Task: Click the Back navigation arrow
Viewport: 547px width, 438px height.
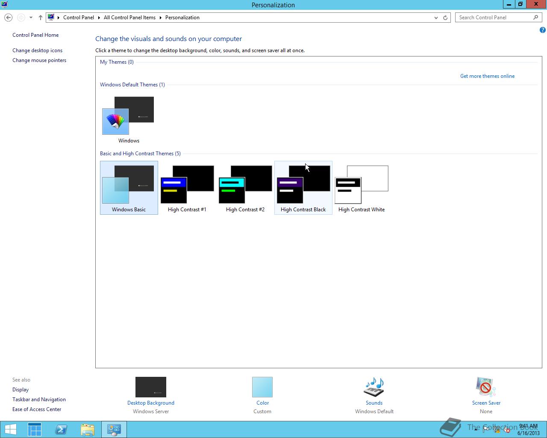Action: pos(8,18)
